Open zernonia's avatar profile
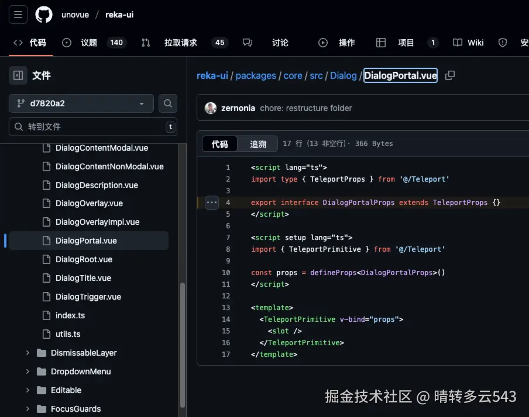Image resolution: width=529 pixels, height=417 pixels. [x=211, y=108]
